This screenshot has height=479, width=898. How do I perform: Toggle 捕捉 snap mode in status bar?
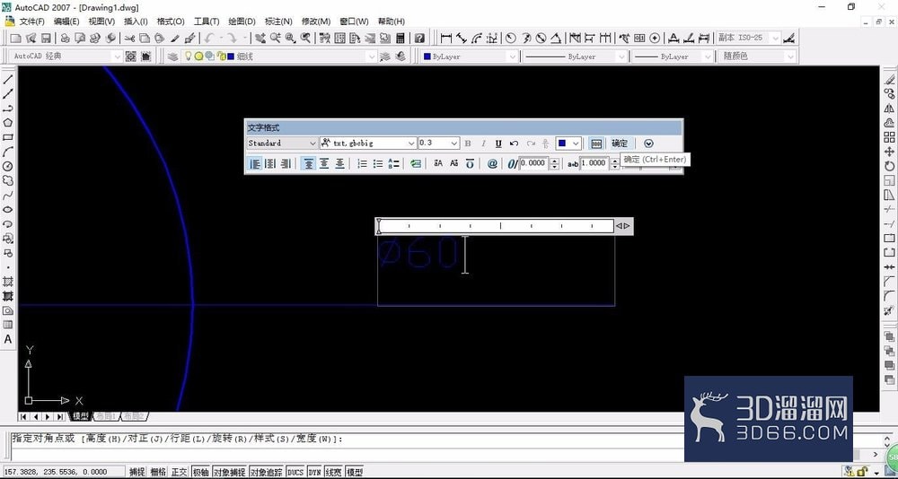(136, 472)
